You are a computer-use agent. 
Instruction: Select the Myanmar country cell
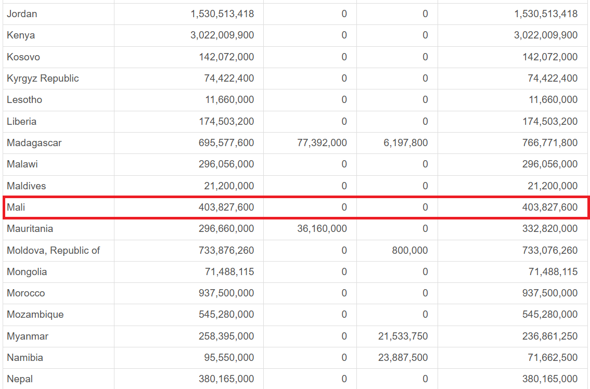[58, 336]
